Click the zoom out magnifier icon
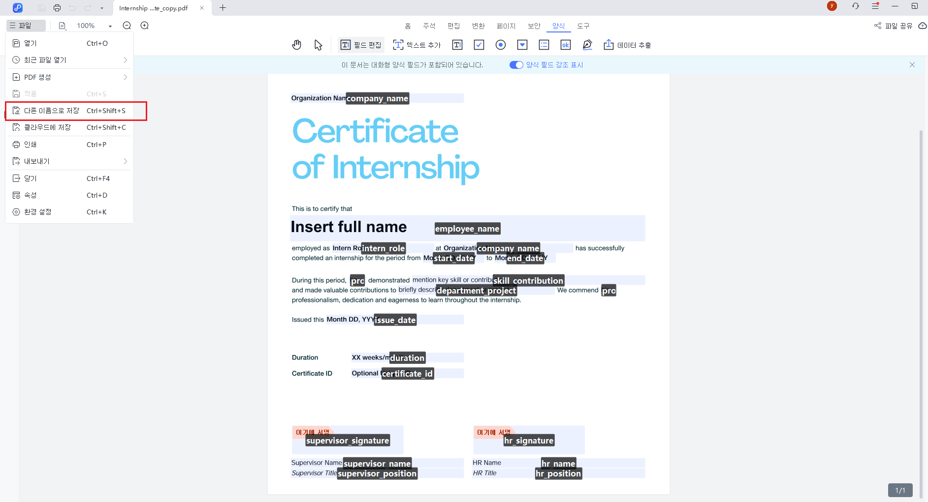The width and height of the screenshot is (928, 502). coord(127,26)
